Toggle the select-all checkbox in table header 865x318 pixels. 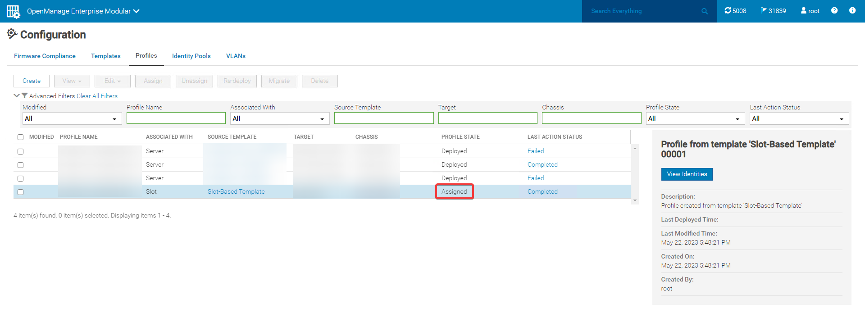pos(20,137)
